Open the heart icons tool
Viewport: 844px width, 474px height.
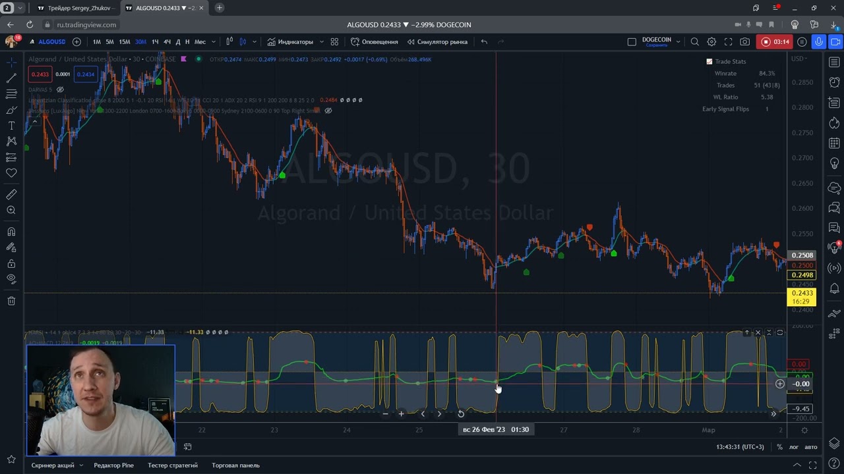pyautogui.click(x=11, y=173)
